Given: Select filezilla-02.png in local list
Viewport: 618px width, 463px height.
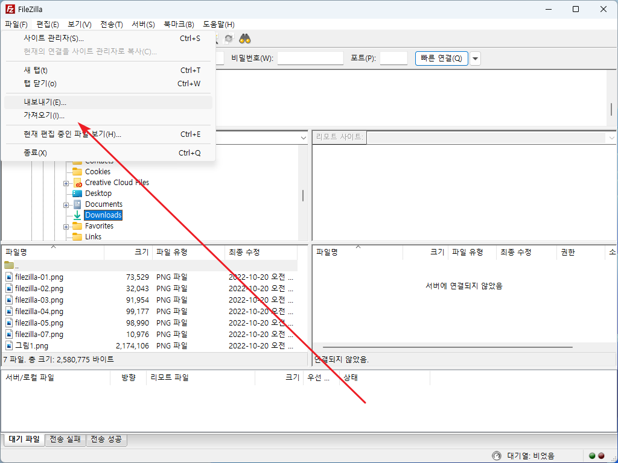Looking at the screenshot, I should pyautogui.click(x=39, y=289).
